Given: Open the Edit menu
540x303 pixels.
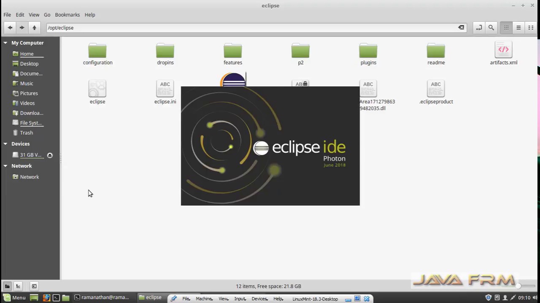Looking at the screenshot, I should click(x=20, y=15).
